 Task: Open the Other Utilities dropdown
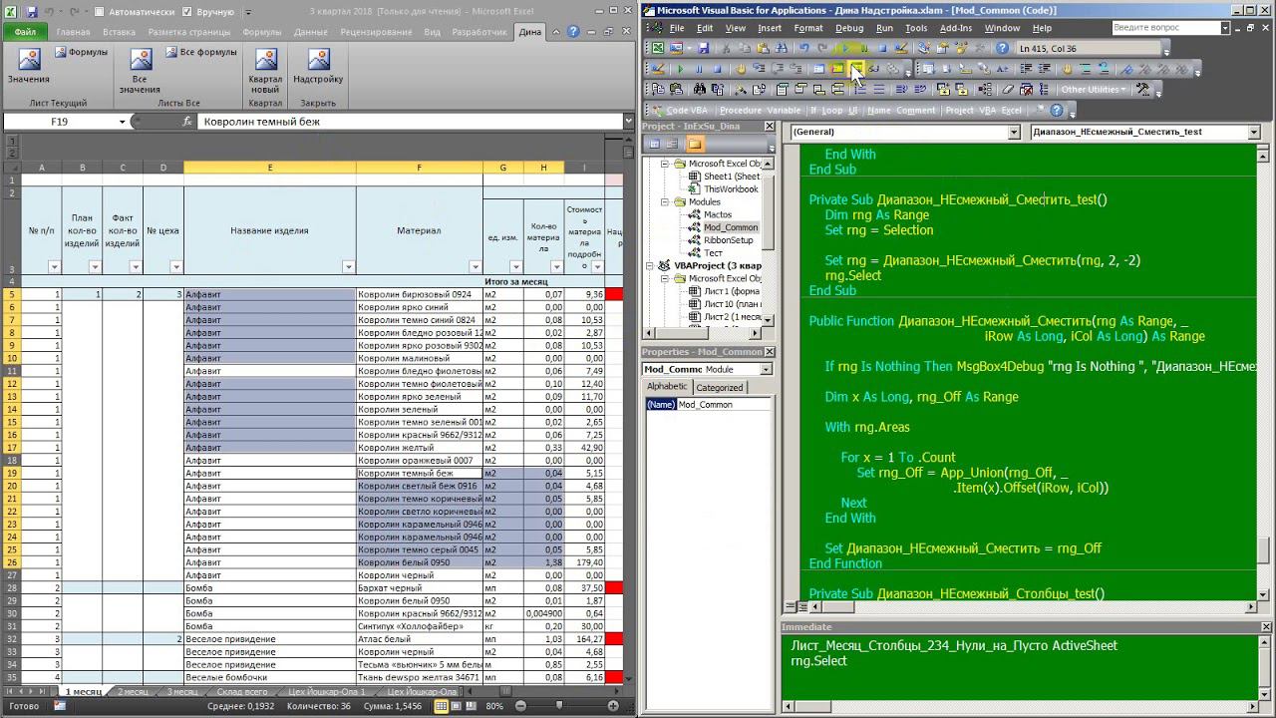1093,90
